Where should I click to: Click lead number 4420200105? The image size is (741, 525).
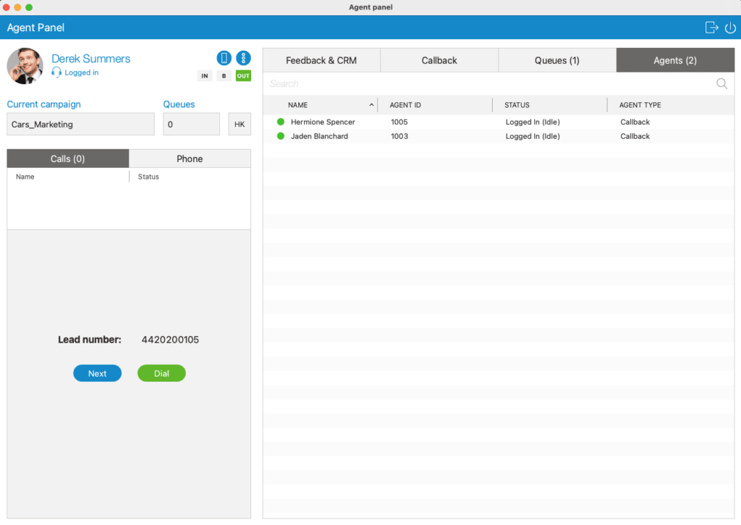(x=170, y=340)
